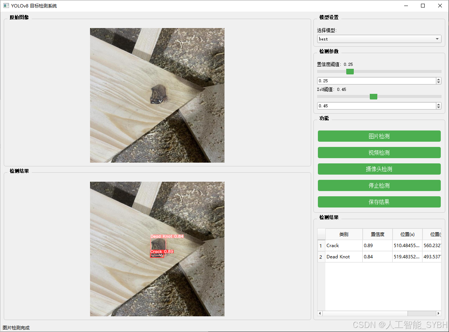Click the IoU value input field 0.45
This screenshot has width=449, height=332.
pos(376,106)
